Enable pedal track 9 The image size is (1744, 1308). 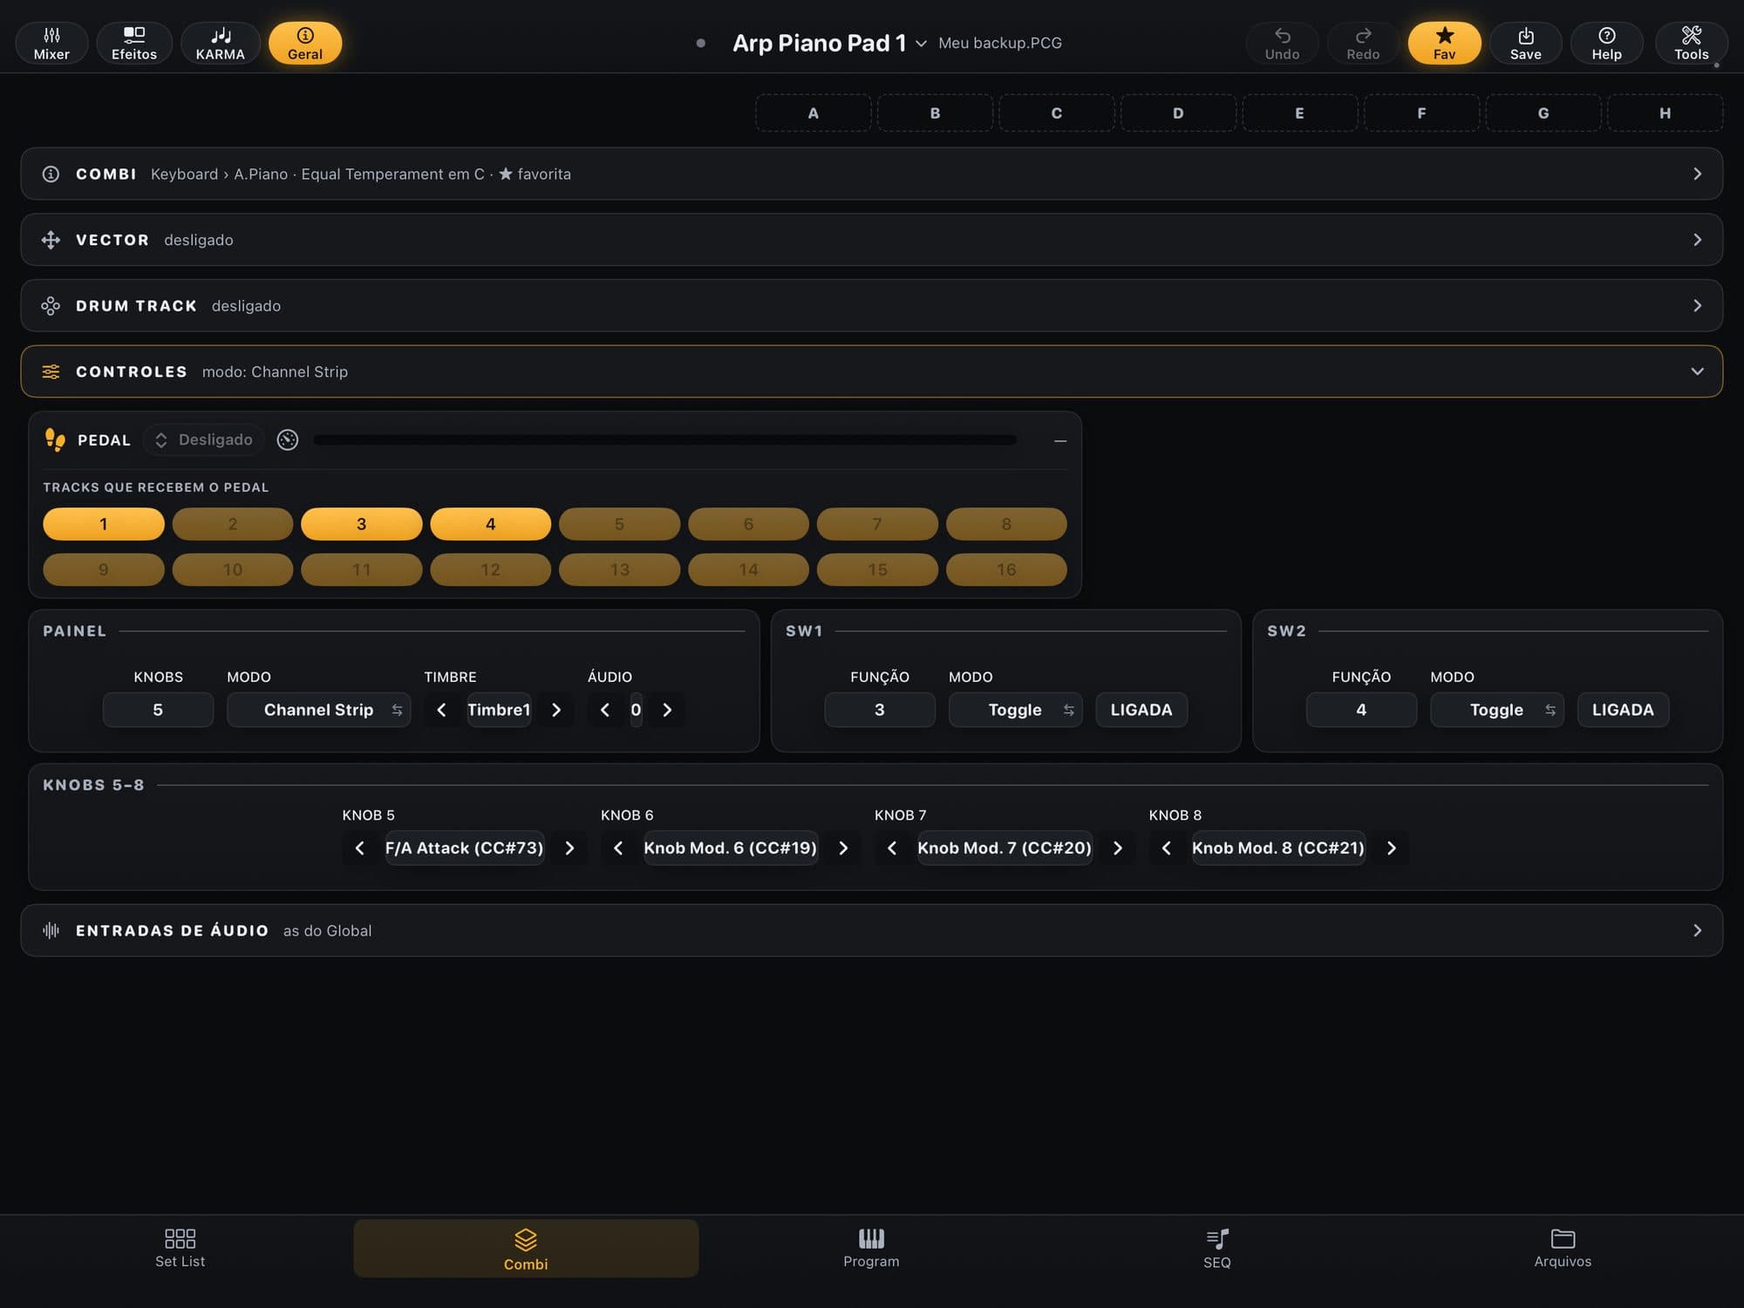[x=104, y=569]
